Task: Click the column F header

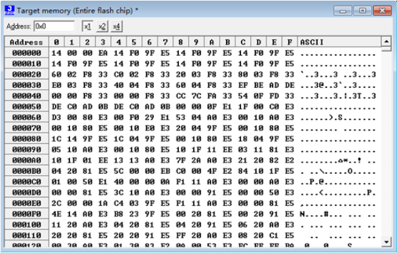Action: [290, 42]
